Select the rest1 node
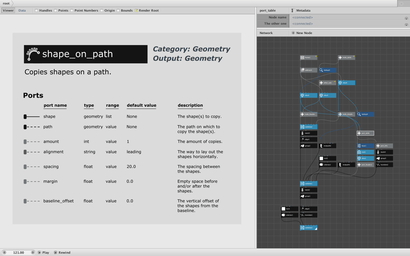This screenshot has height=256, width=410. (365, 152)
